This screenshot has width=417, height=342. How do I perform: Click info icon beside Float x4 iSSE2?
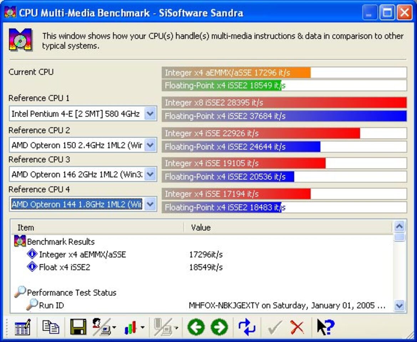(32, 266)
